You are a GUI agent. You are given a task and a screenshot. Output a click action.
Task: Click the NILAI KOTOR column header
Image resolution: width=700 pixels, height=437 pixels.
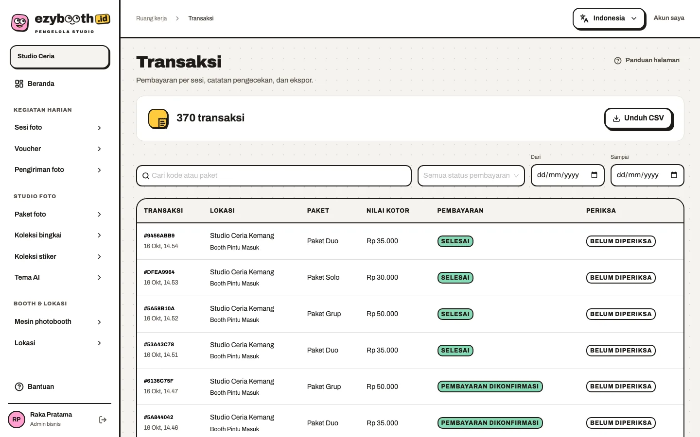[x=388, y=211]
